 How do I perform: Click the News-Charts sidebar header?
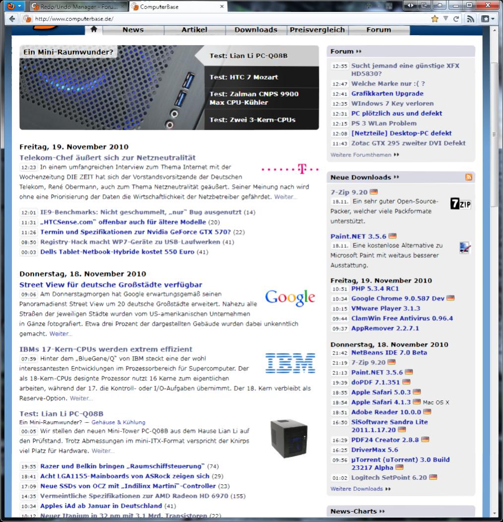pyautogui.click(x=357, y=511)
